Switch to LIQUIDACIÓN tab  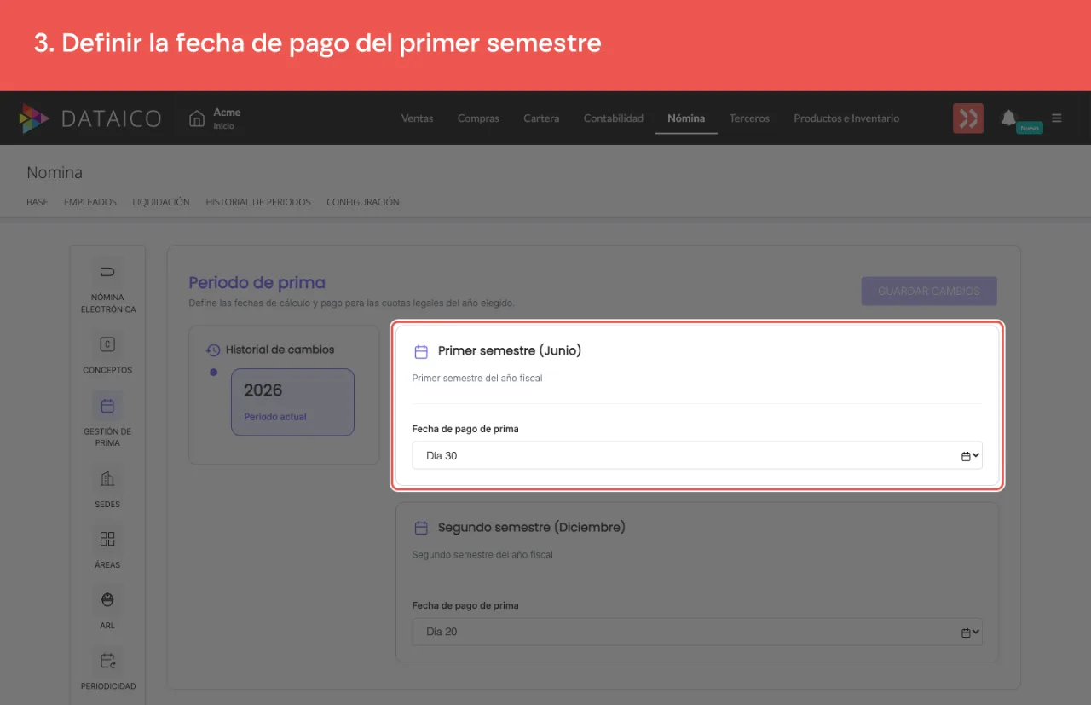click(x=161, y=202)
